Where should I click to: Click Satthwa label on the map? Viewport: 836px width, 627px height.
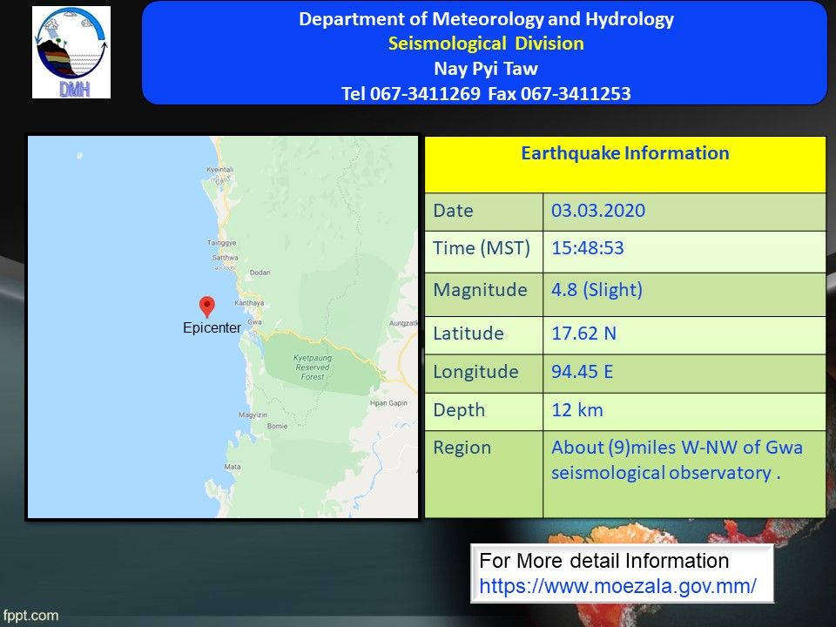point(225,258)
